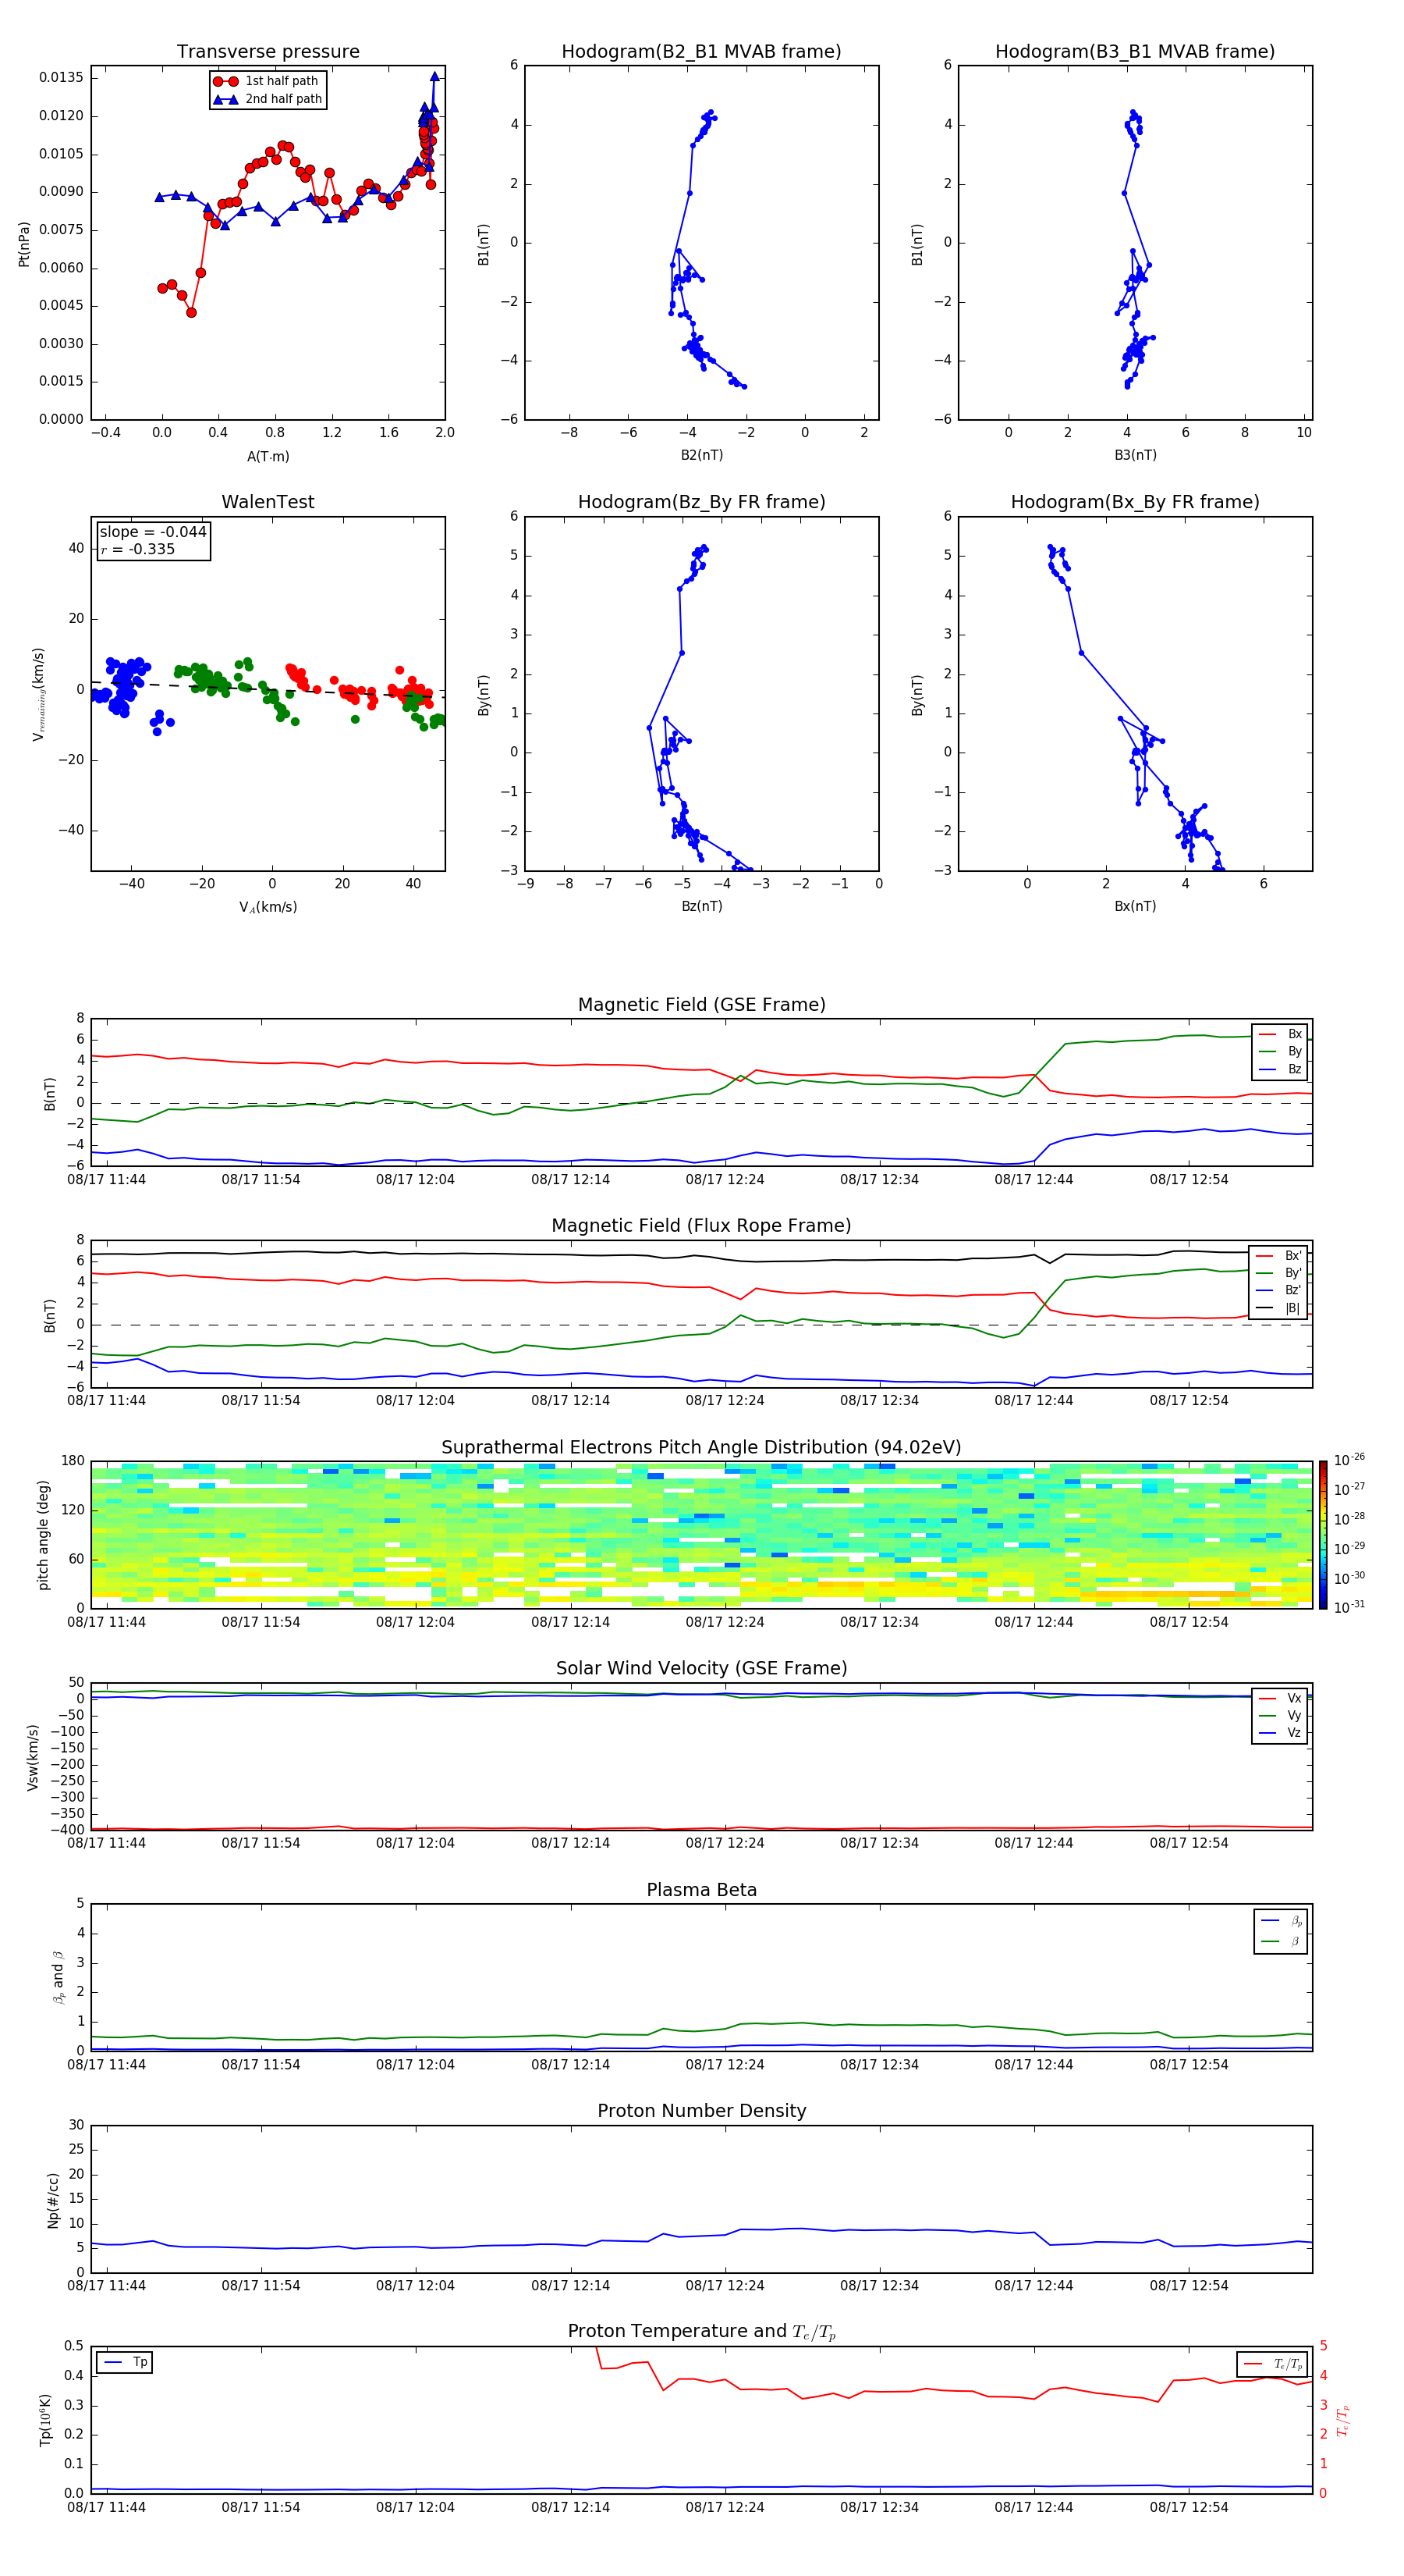This screenshot has height=2576, width=1404.
Task: Click the Te/Tp legend in the temperature plot
Action: (1272, 2364)
